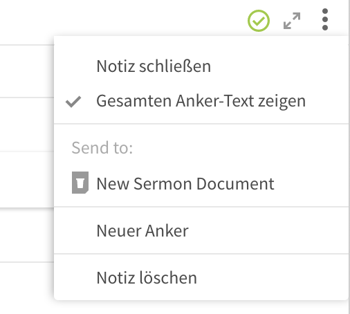Send note to New Sermon Document
The width and height of the screenshot is (350, 314).
(201, 183)
